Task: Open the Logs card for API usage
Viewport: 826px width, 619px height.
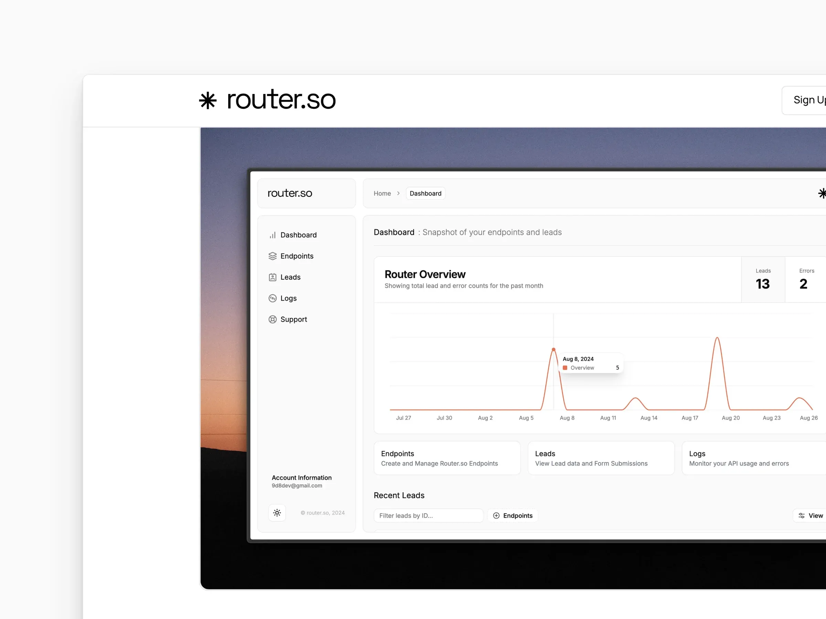Action: click(x=754, y=458)
